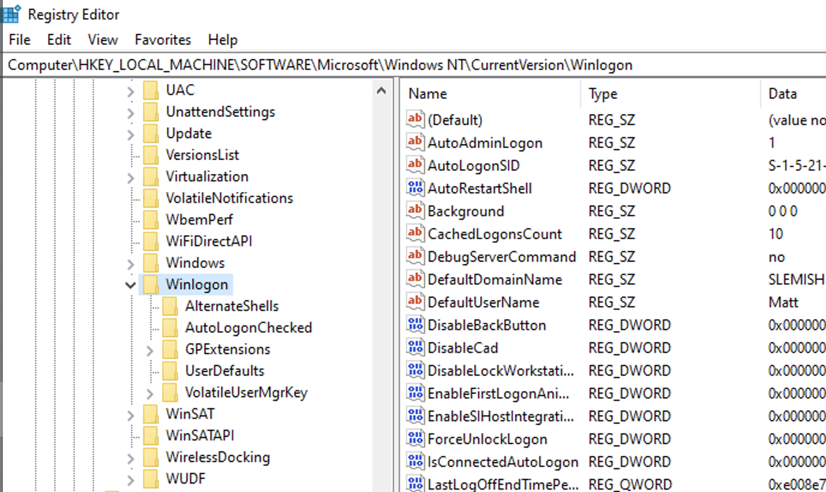Click the Name column header
This screenshot has height=492, width=826.
point(456,94)
